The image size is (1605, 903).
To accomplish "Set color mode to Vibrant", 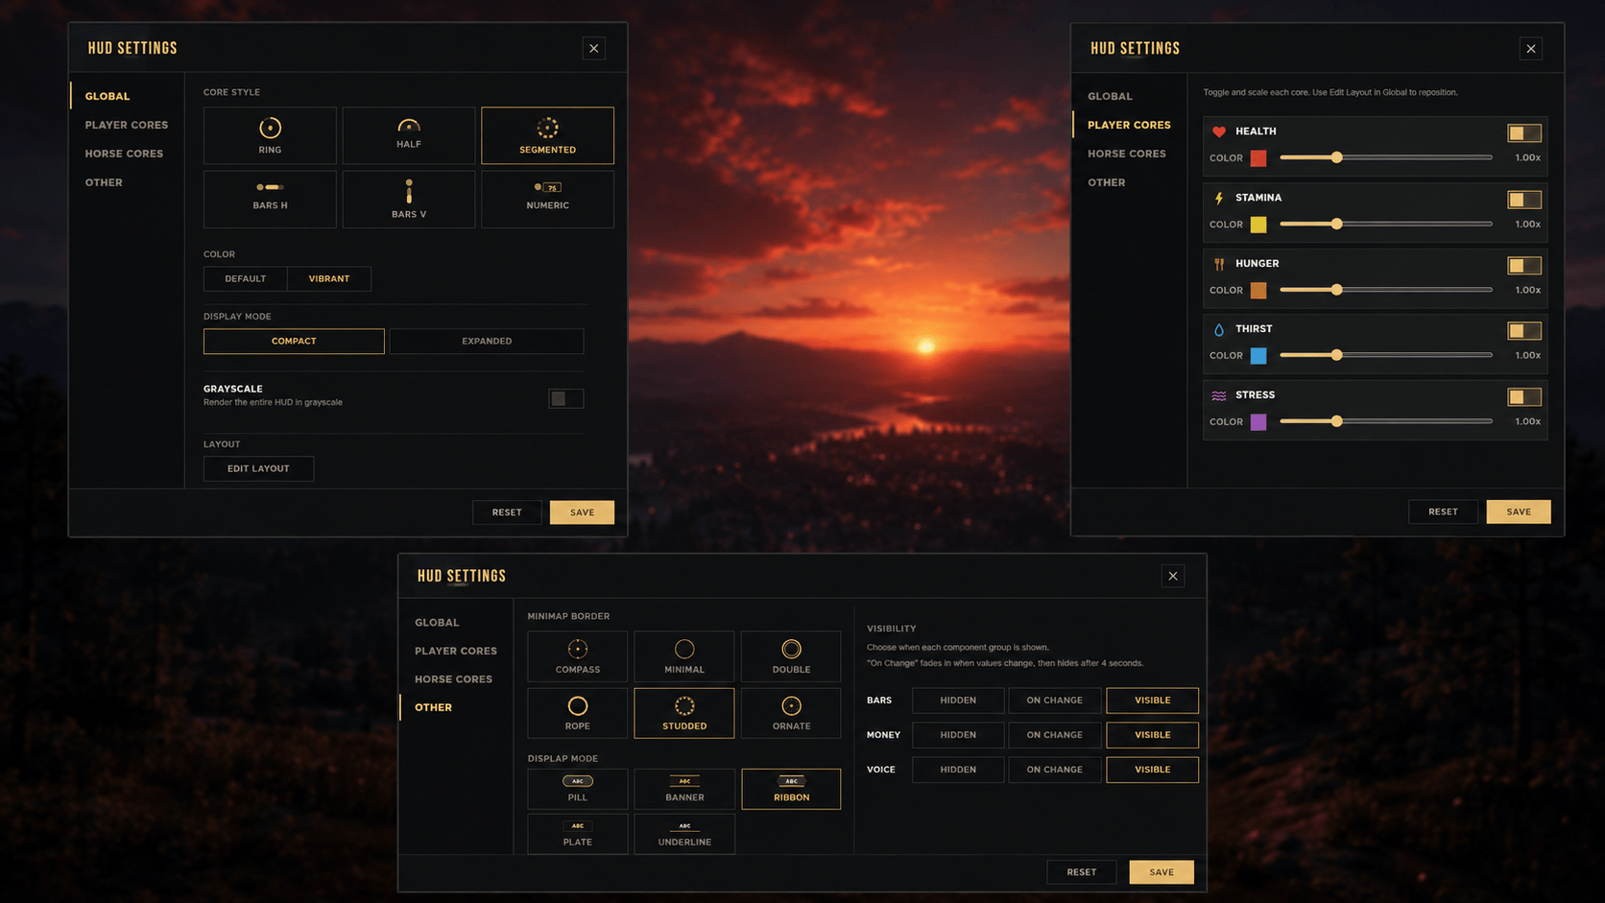I will pyautogui.click(x=329, y=278).
